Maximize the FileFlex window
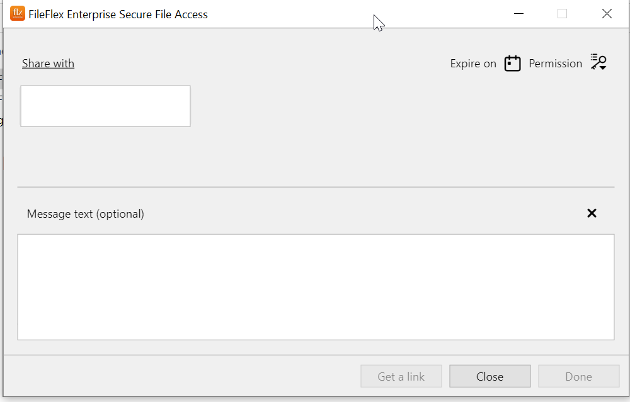Image resolution: width=630 pixels, height=402 pixels. 562,14
